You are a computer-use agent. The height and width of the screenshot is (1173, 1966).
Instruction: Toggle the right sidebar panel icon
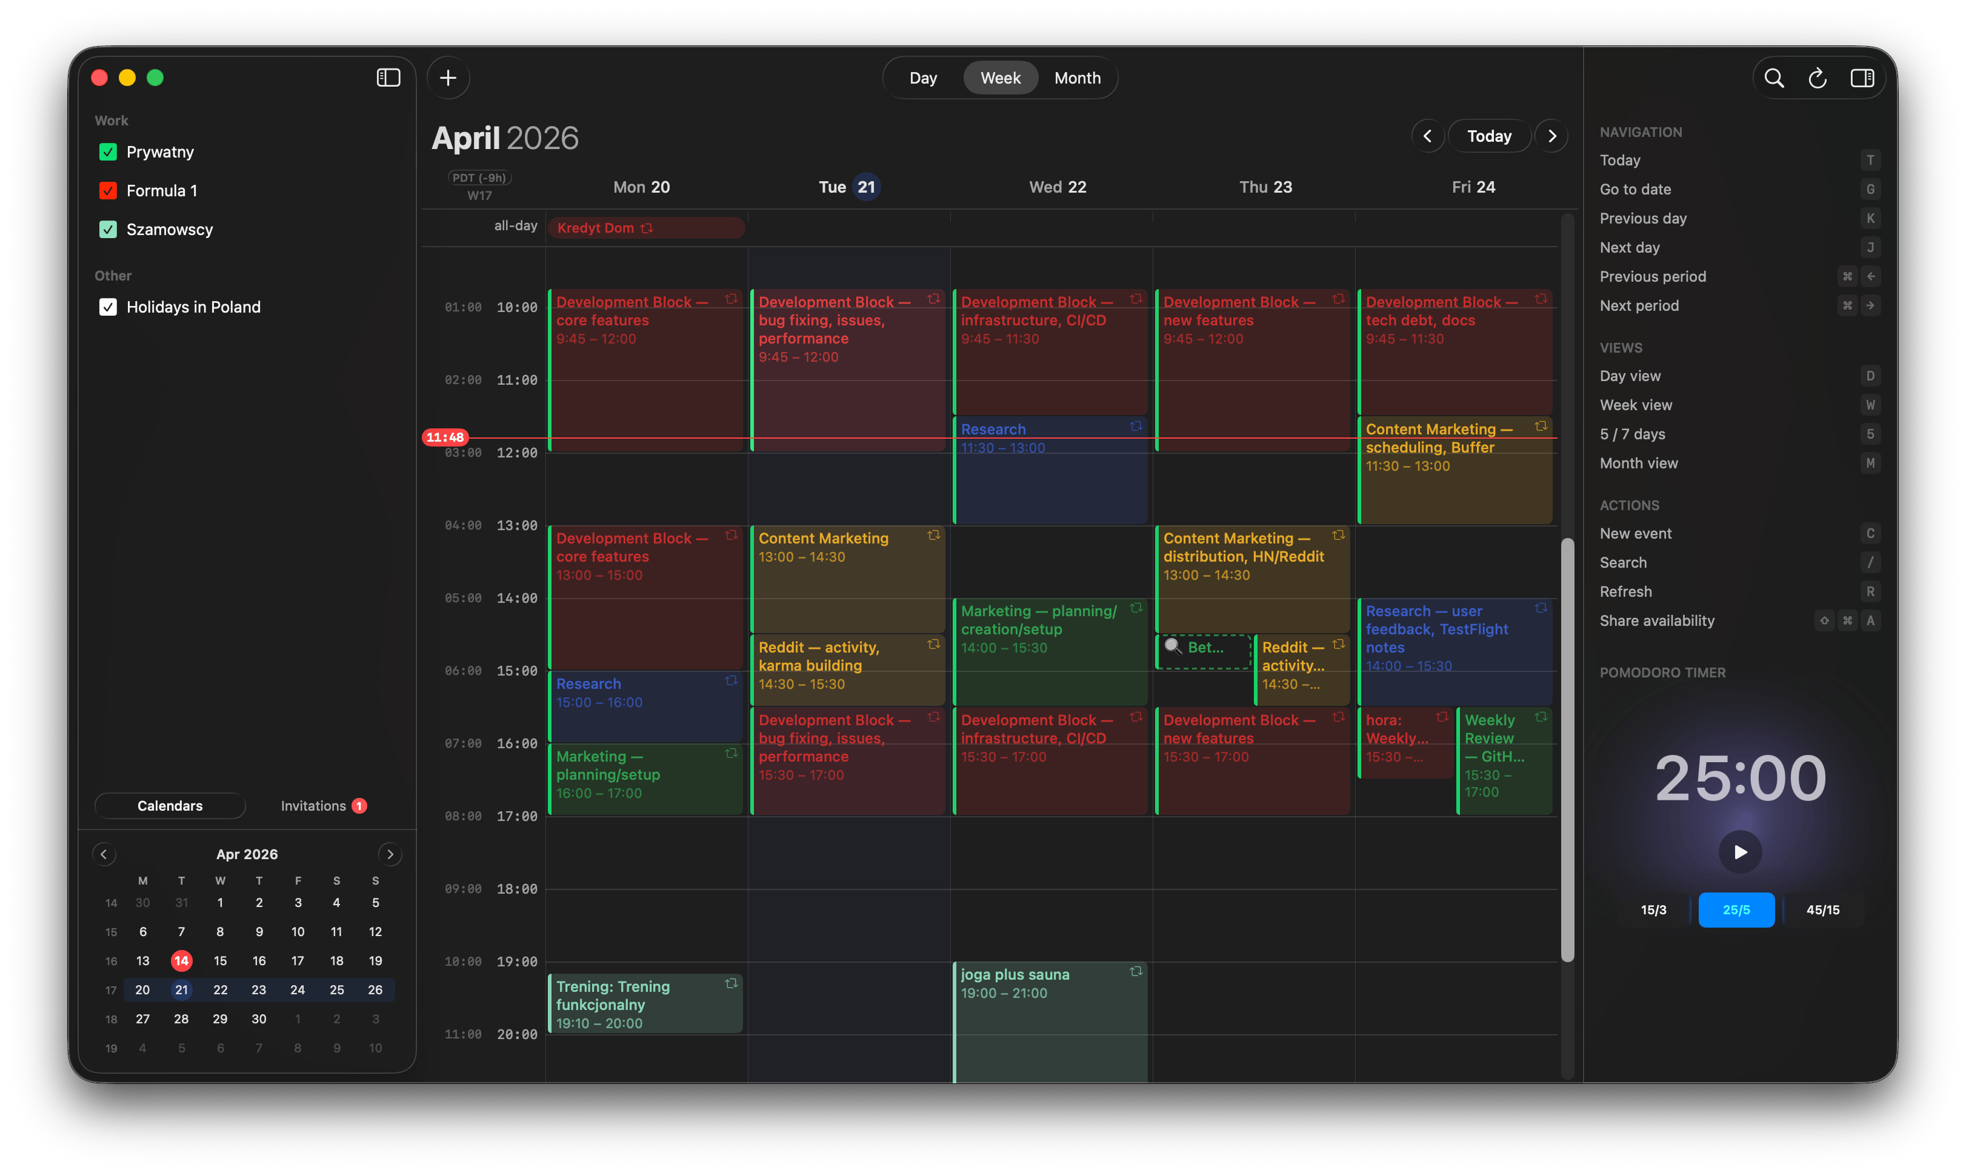[1862, 78]
